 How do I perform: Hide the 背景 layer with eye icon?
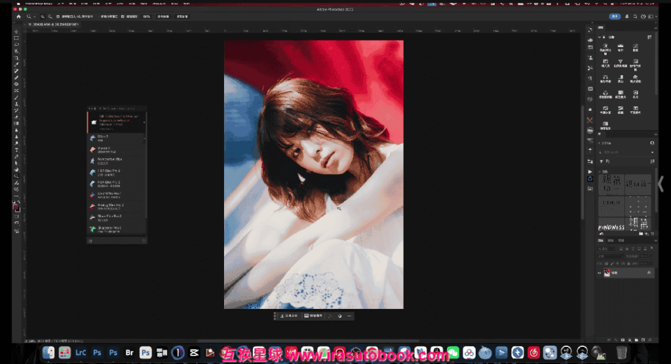pos(599,273)
